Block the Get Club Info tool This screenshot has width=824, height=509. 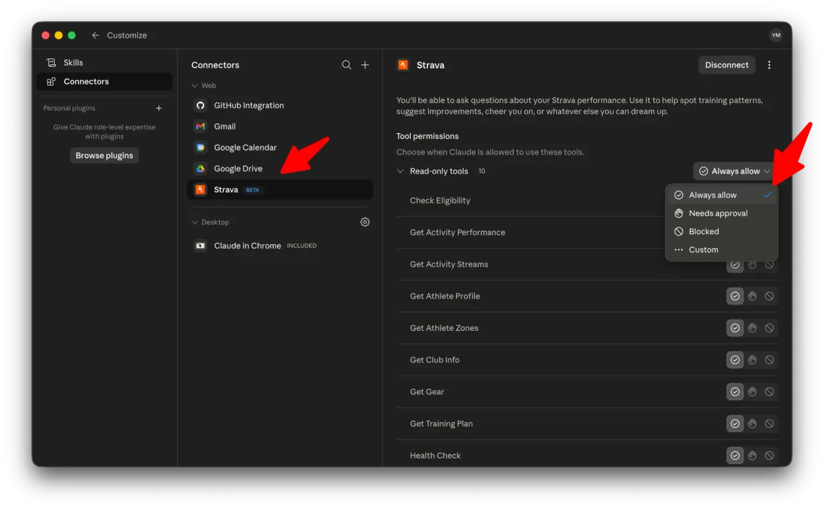769,360
